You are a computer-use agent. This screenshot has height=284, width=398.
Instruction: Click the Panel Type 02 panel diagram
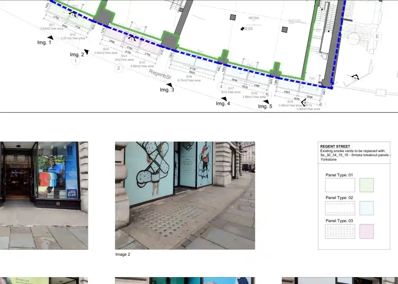340,208
